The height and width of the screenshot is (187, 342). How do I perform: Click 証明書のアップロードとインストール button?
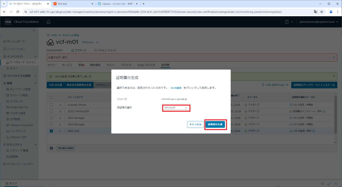pos(314,85)
